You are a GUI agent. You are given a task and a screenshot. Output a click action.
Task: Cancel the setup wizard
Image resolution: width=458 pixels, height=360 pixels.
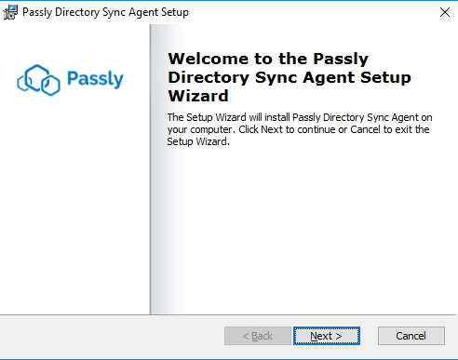tap(411, 336)
